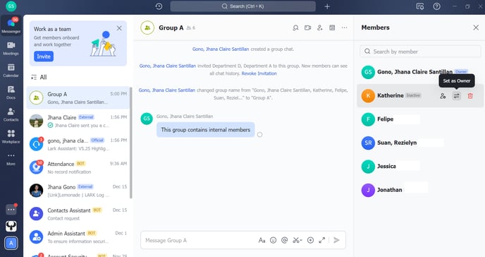The width and height of the screenshot is (485, 257).
Task: Open the Jhana Gono external chat
Action: click(x=78, y=191)
